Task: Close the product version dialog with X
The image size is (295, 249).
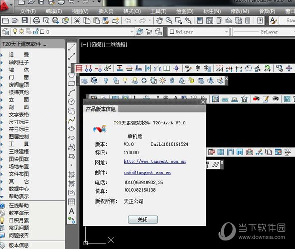Action: pos(203,102)
